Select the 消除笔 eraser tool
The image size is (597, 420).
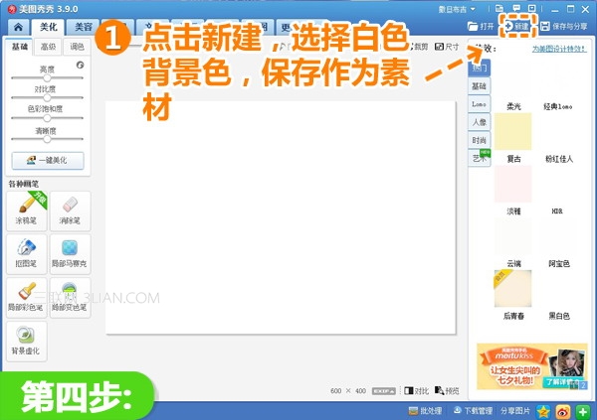click(x=70, y=210)
